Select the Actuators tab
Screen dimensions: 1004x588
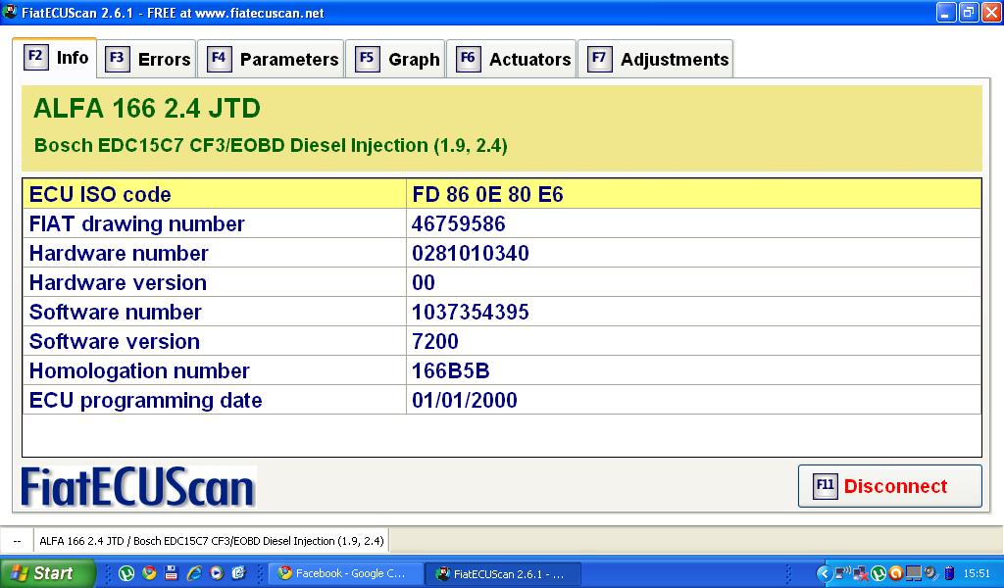(x=514, y=60)
